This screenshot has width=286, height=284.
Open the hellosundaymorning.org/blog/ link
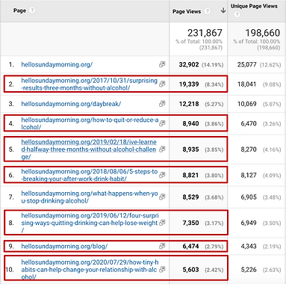(x=64, y=247)
